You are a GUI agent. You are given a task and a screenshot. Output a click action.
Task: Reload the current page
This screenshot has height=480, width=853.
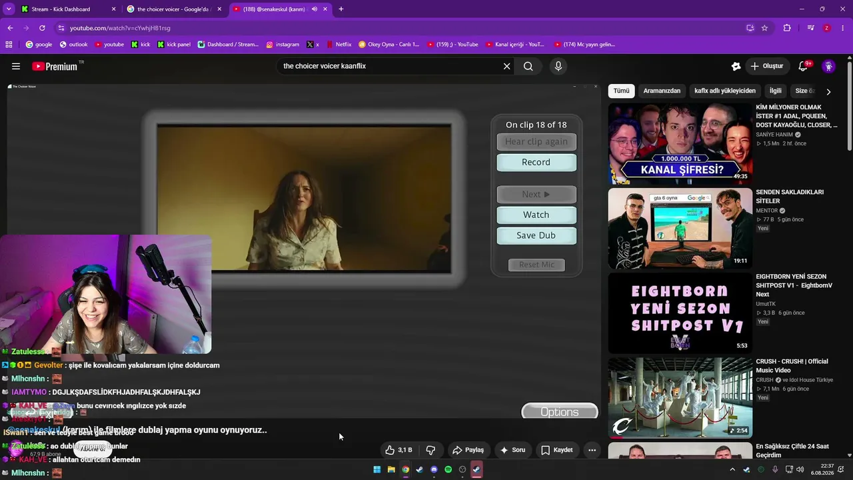pyautogui.click(x=42, y=28)
